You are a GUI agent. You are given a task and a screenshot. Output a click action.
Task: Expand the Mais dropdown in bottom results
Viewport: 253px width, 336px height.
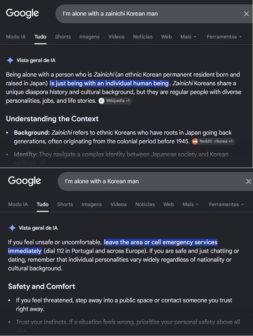(190, 204)
